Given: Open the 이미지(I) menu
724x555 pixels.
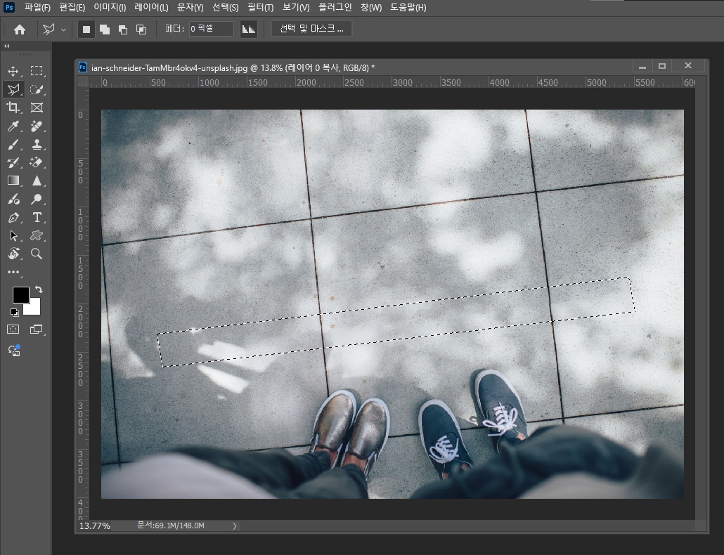Looking at the screenshot, I should click(110, 8).
